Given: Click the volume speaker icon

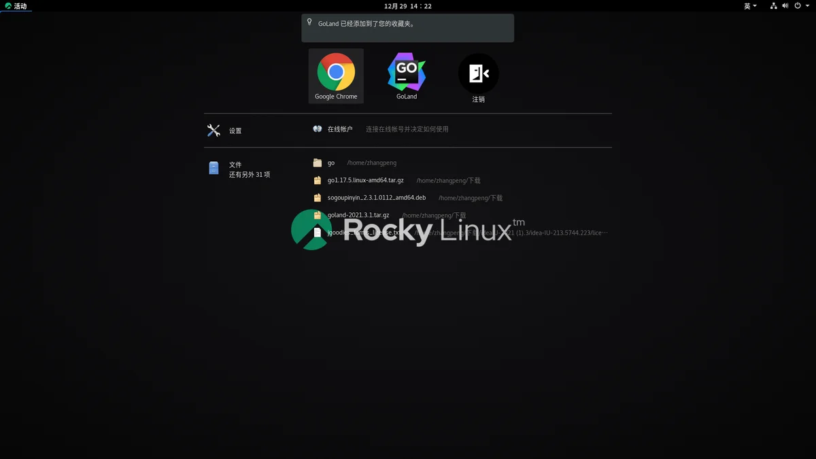Looking at the screenshot, I should 785,6.
